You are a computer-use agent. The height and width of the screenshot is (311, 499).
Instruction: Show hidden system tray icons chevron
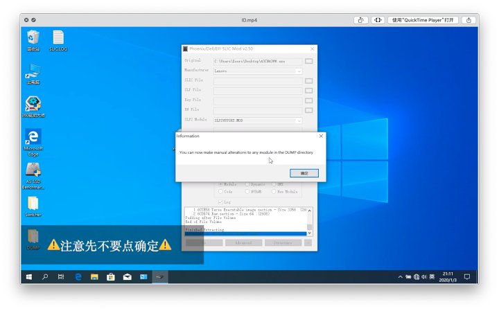(x=400, y=277)
